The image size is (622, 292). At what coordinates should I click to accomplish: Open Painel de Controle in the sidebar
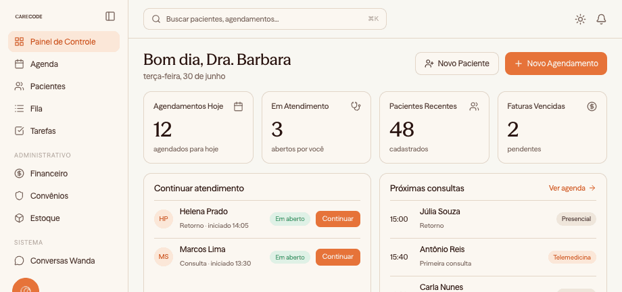click(x=64, y=42)
